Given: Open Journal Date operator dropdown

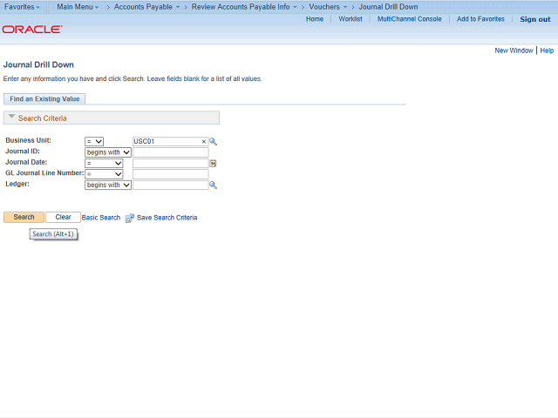Looking at the screenshot, I should 104,164.
